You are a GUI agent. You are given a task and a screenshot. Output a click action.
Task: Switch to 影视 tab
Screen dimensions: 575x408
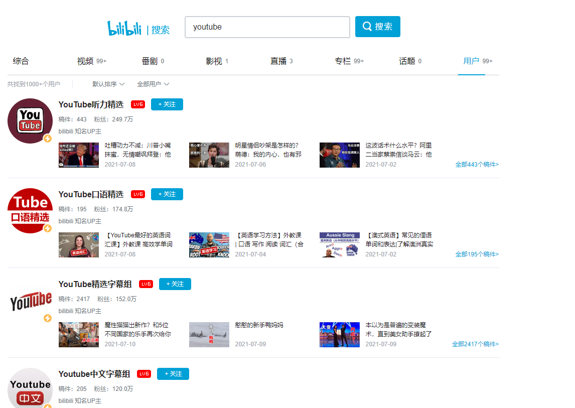(x=217, y=61)
